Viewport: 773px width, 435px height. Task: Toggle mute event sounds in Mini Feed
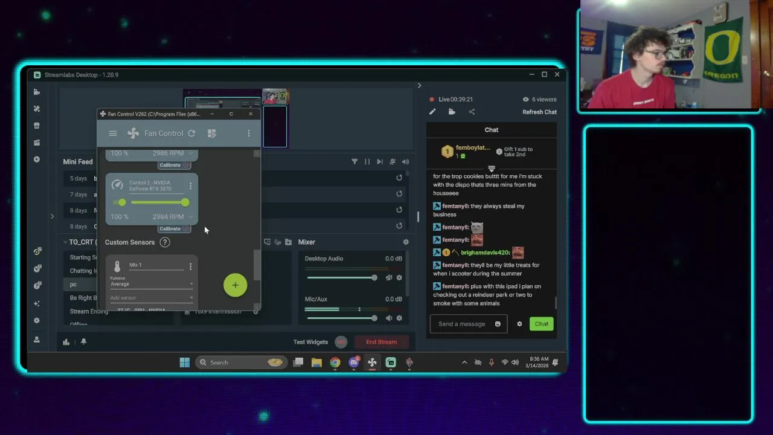point(393,162)
